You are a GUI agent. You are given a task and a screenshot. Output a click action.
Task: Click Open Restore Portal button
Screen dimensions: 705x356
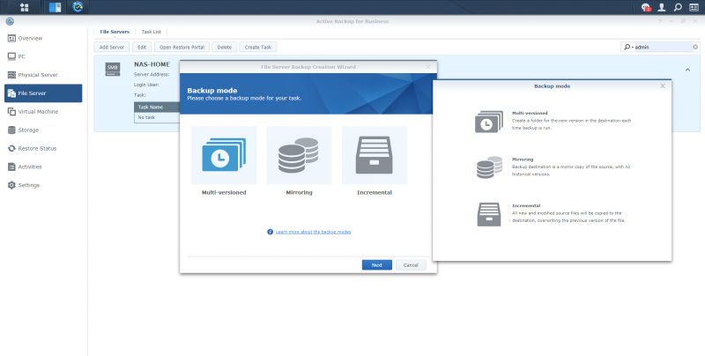182,48
